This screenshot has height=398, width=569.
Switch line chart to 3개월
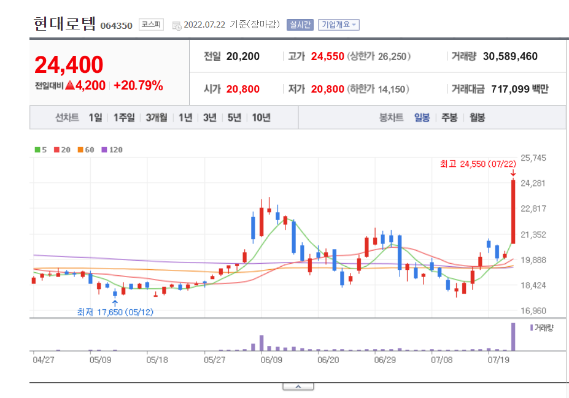pos(157,118)
